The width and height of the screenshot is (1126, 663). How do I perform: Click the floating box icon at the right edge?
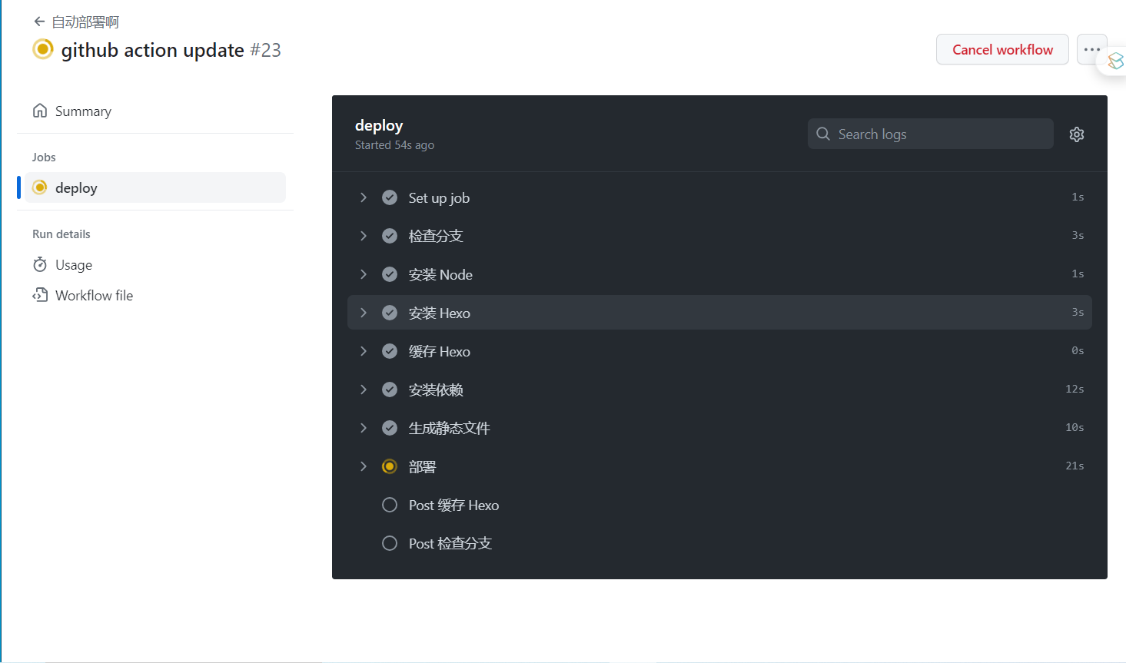1115,61
